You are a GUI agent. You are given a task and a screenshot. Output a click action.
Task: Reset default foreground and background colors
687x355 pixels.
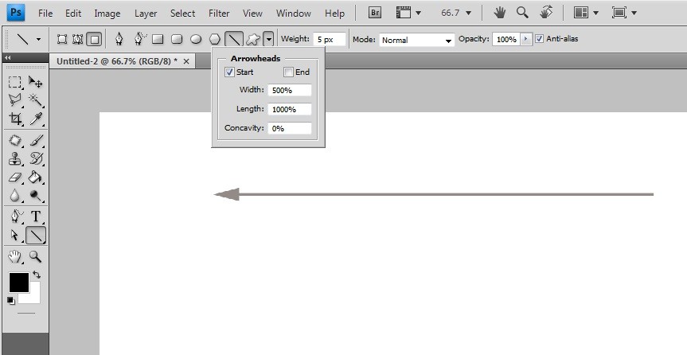[11, 301]
